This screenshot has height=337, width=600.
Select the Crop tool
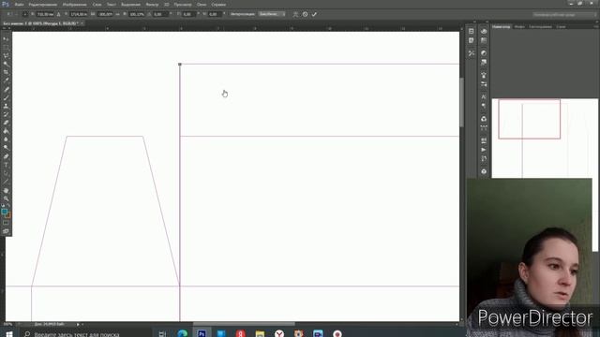click(6, 72)
